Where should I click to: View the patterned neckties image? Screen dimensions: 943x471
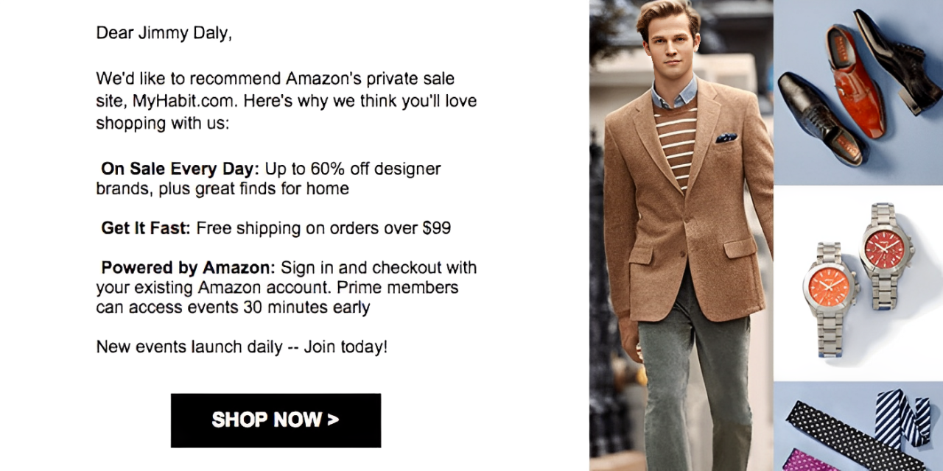click(858, 427)
